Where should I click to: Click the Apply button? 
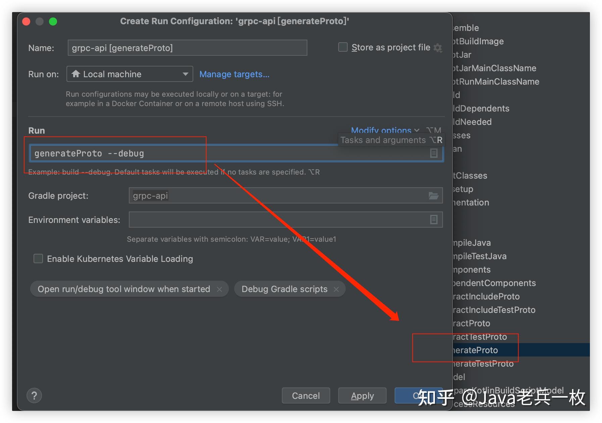(x=362, y=395)
